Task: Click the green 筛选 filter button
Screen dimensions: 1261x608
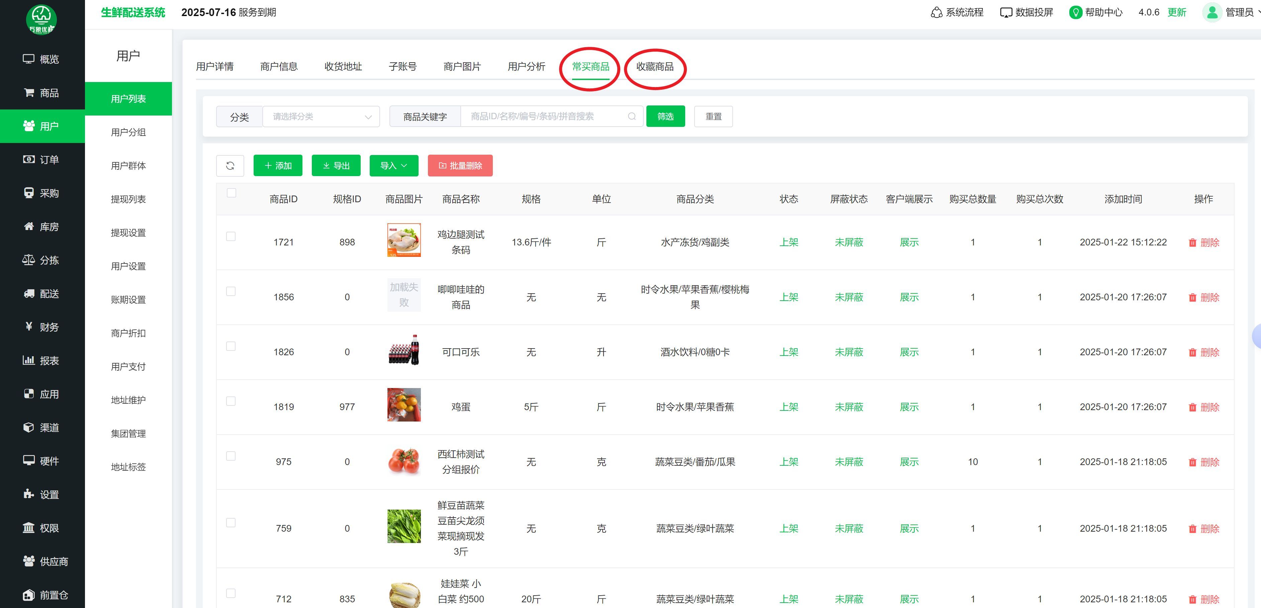Action: (x=665, y=117)
